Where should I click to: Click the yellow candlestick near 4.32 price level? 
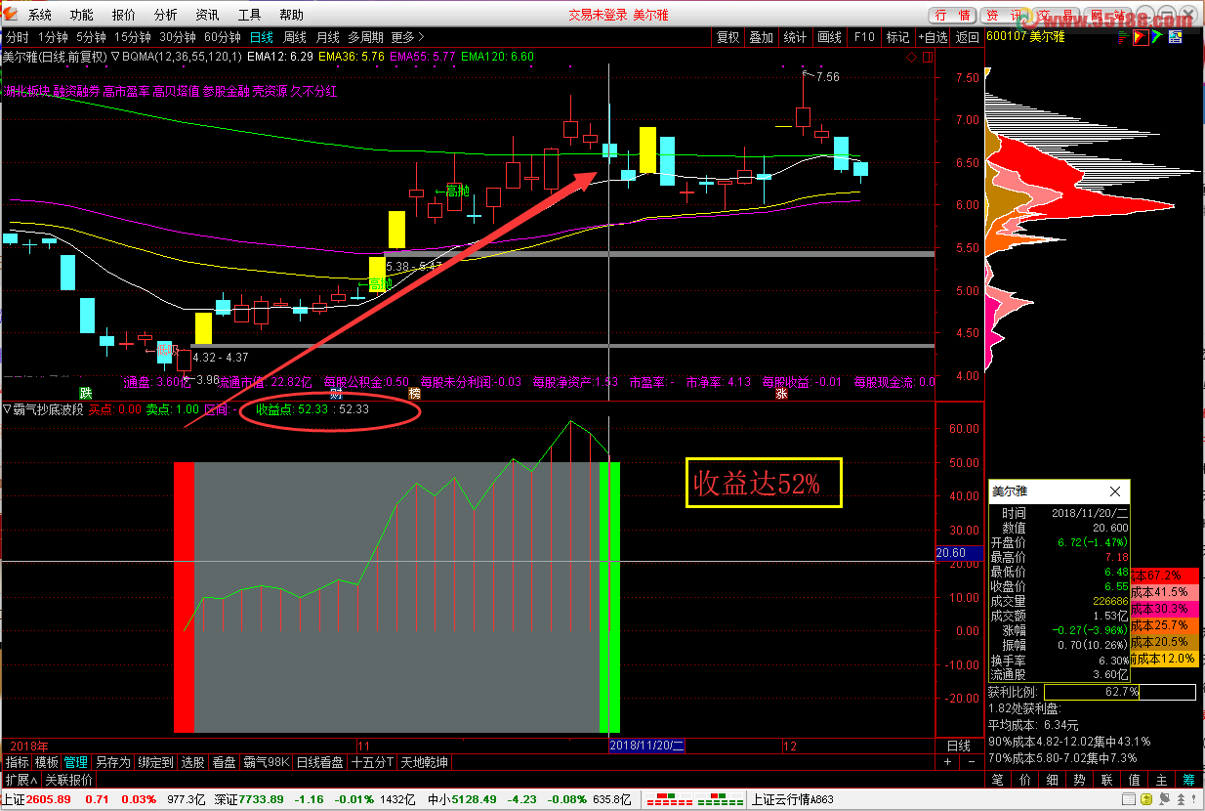(x=203, y=327)
